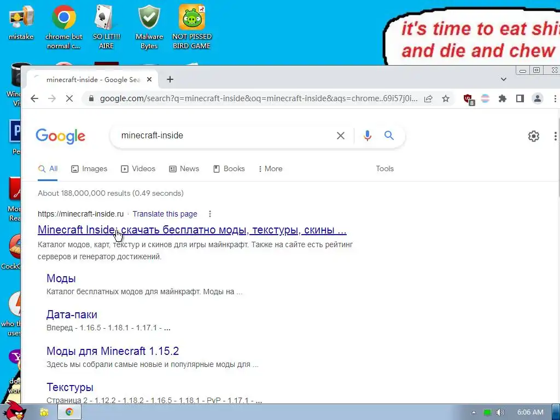This screenshot has height=420, width=560.
Task: Go to the Google home logo
Action: 60,136
